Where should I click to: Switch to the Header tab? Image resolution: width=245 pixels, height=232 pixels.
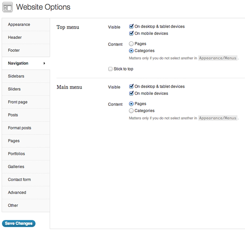[x=15, y=38]
